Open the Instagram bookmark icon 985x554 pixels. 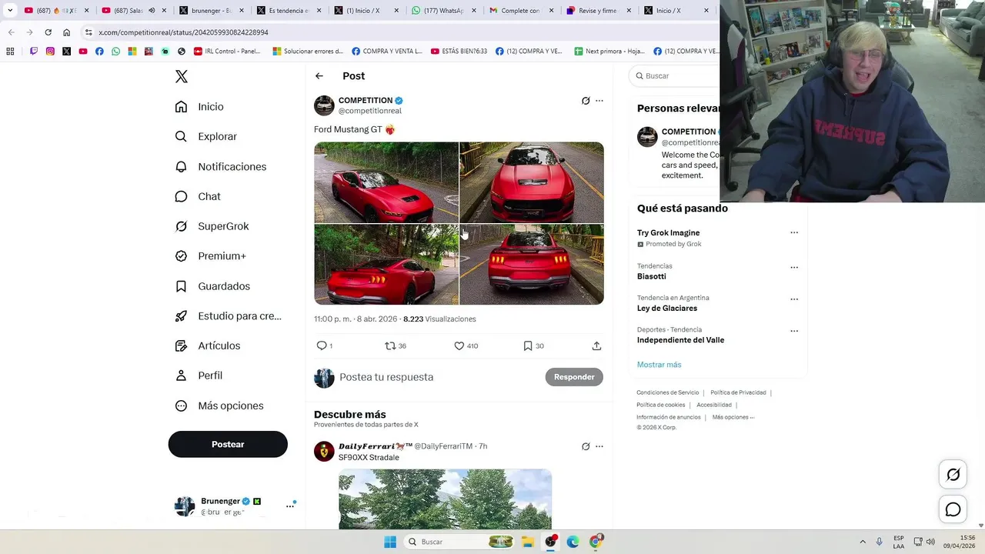pyautogui.click(x=50, y=52)
